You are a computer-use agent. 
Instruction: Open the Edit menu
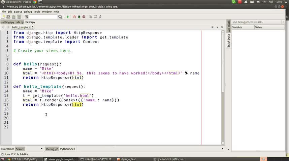pyautogui.click(x=10, y=11)
